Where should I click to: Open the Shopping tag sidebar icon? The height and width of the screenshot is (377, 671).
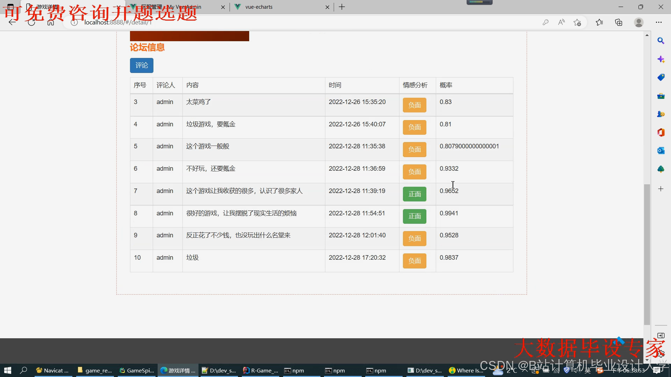[661, 77]
